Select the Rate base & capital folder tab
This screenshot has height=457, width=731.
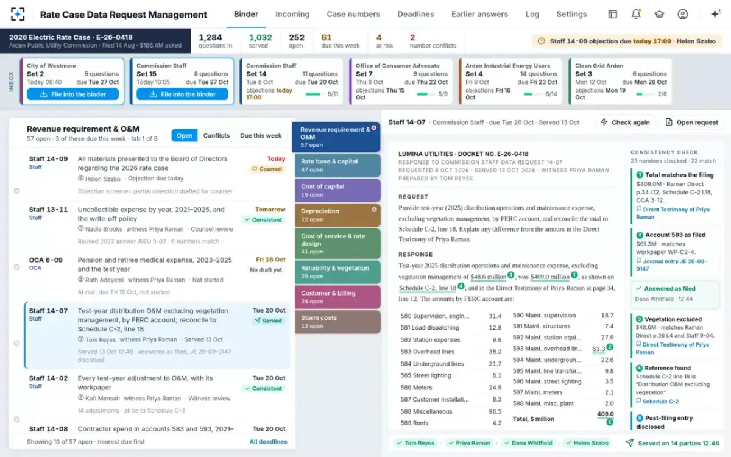(x=337, y=165)
